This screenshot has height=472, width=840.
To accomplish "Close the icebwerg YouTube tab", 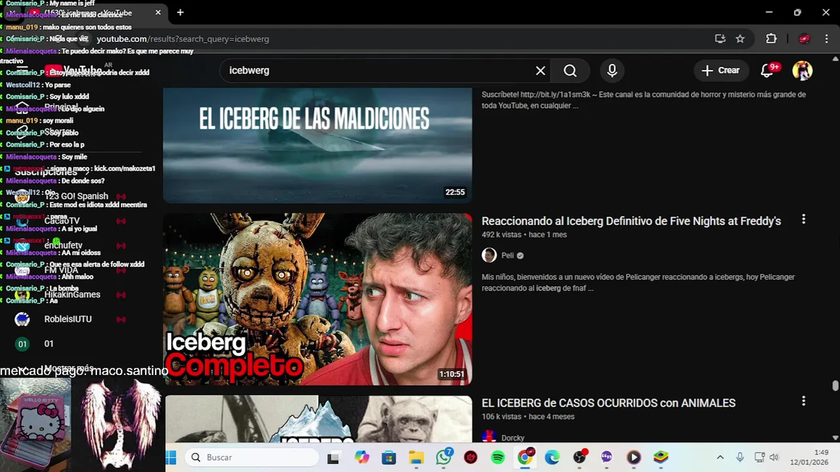I will pyautogui.click(x=158, y=12).
